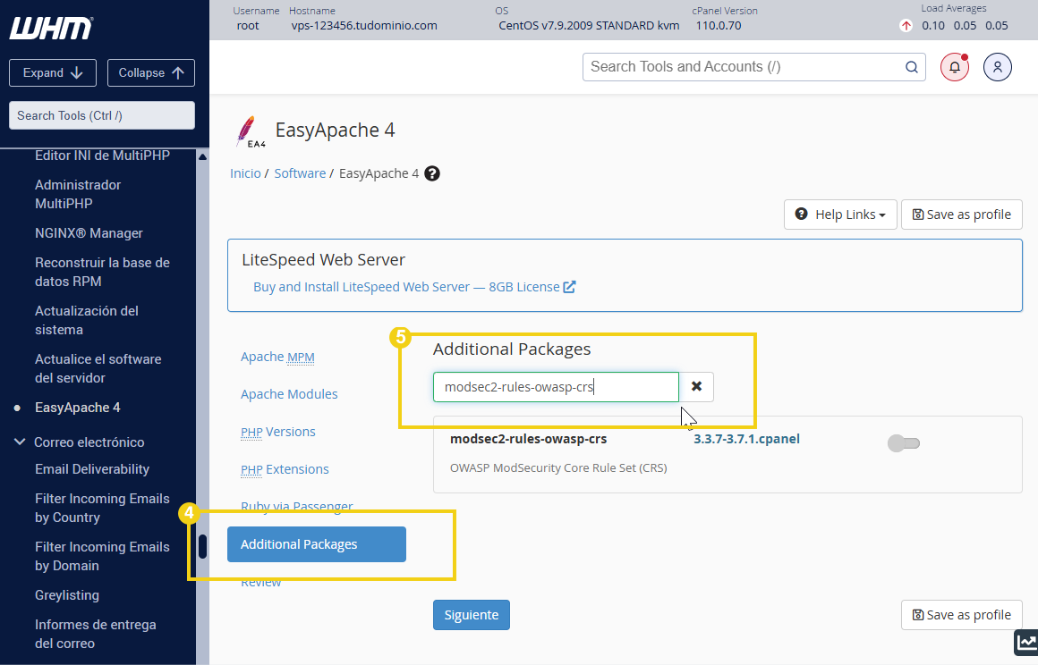
Task: Open the notifications bell
Action: [x=955, y=67]
